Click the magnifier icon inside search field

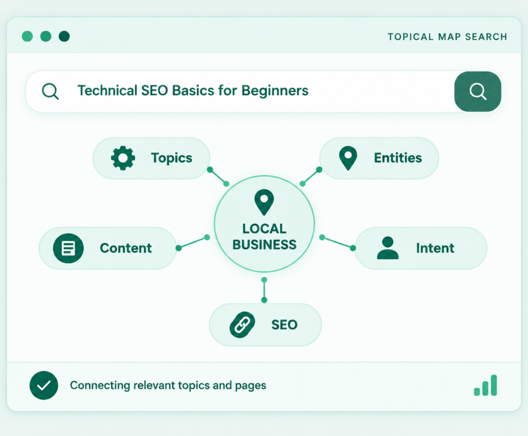(x=51, y=91)
